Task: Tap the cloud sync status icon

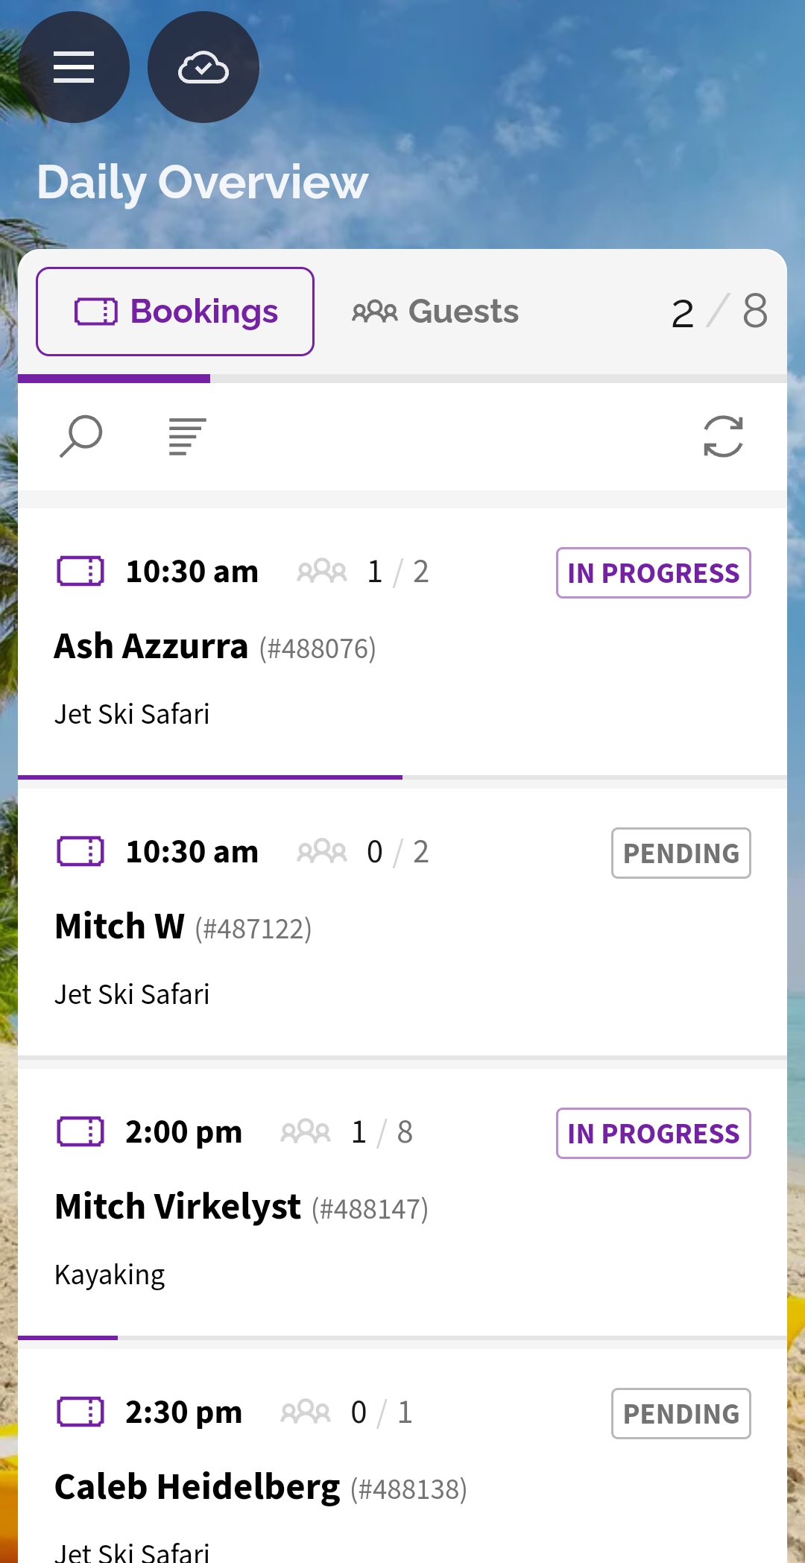Action: coord(203,67)
